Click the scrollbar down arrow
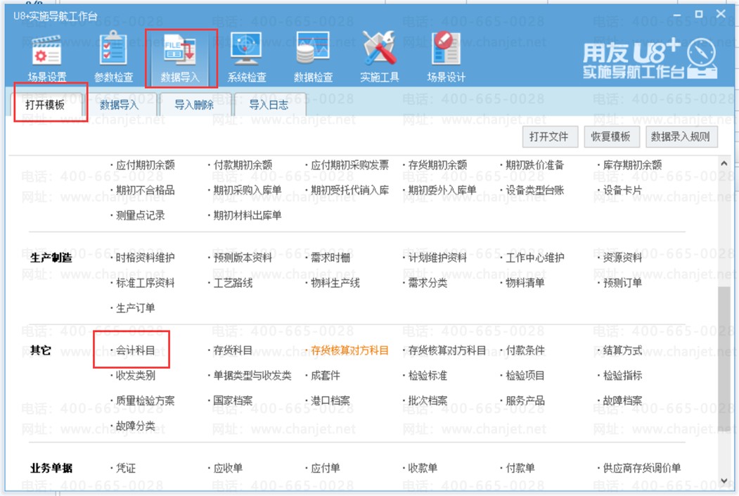 pyautogui.click(x=724, y=481)
